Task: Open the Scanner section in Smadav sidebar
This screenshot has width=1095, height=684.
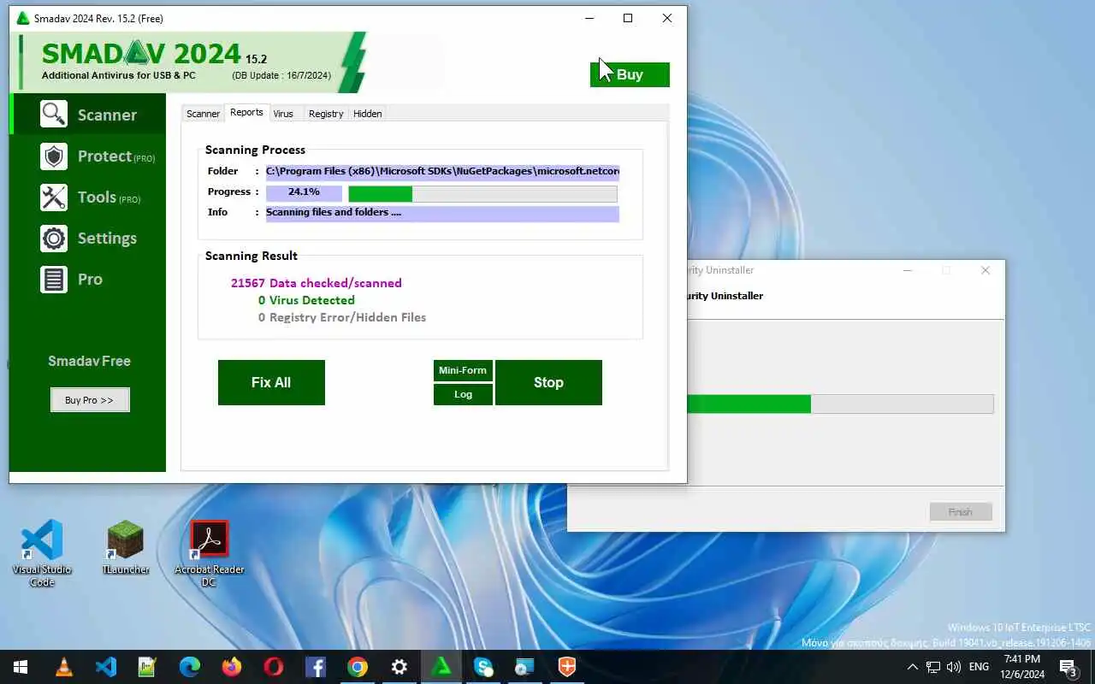Action: (88, 115)
